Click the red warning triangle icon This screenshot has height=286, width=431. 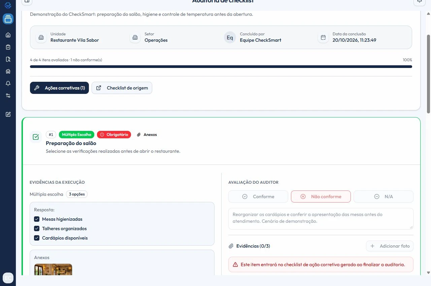coord(235,264)
